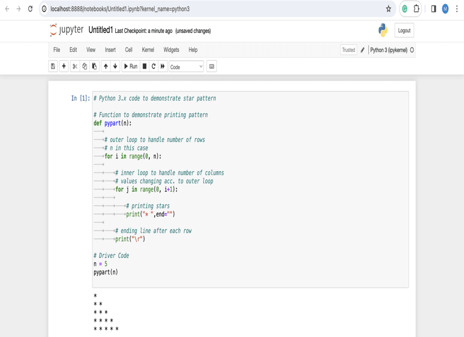464x337 pixels.
Task: Restart the kernel with circular arrow icon
Action: click(154, 66)
